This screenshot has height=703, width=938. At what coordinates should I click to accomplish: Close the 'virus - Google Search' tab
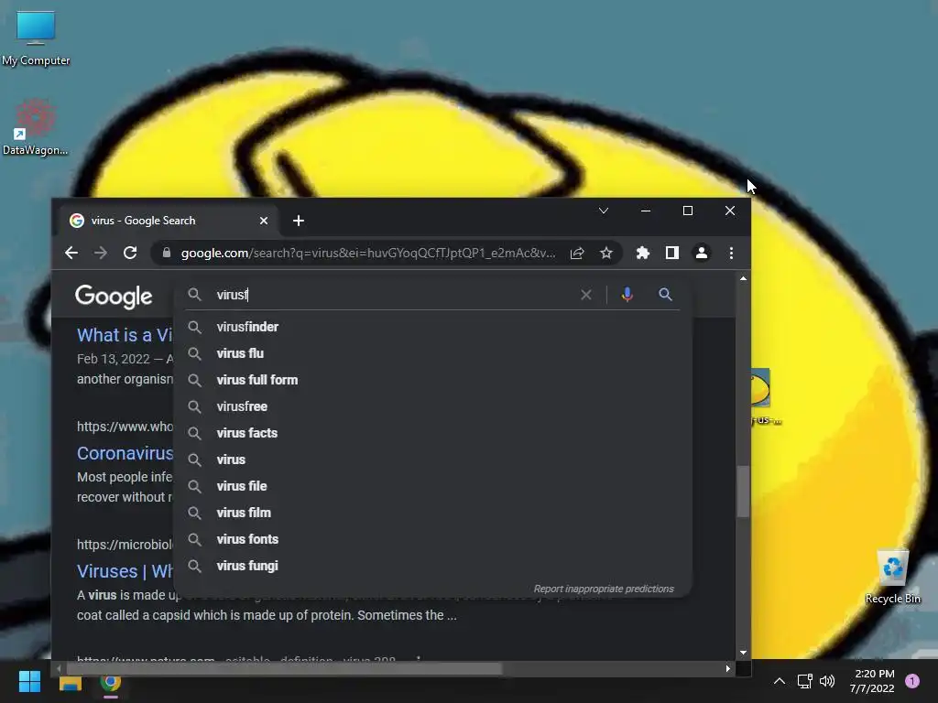point(263,221)
